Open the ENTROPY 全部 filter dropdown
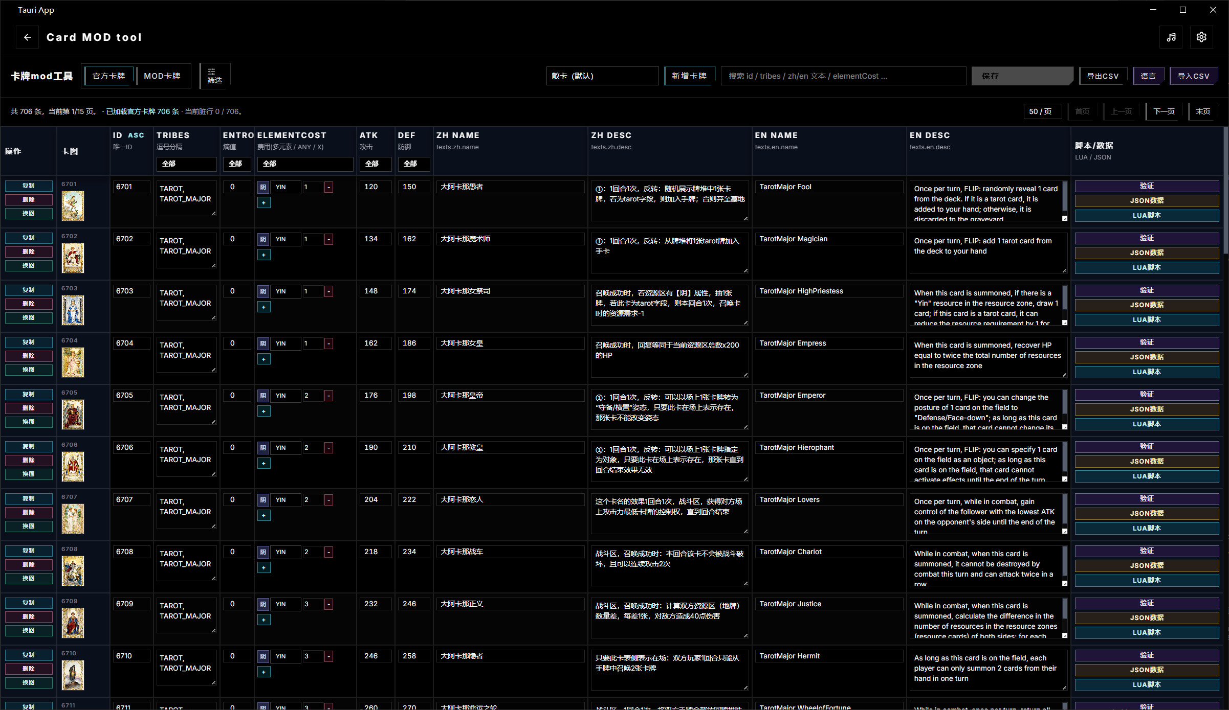1229x710 pixels. pyautogui.click(x=237, y=164)
